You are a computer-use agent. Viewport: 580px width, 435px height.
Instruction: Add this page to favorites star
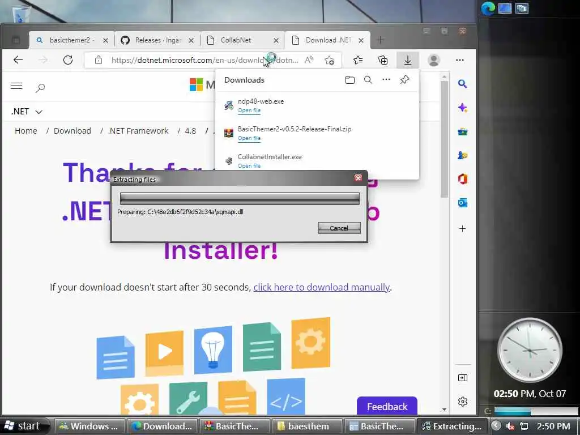coord(329,60)
